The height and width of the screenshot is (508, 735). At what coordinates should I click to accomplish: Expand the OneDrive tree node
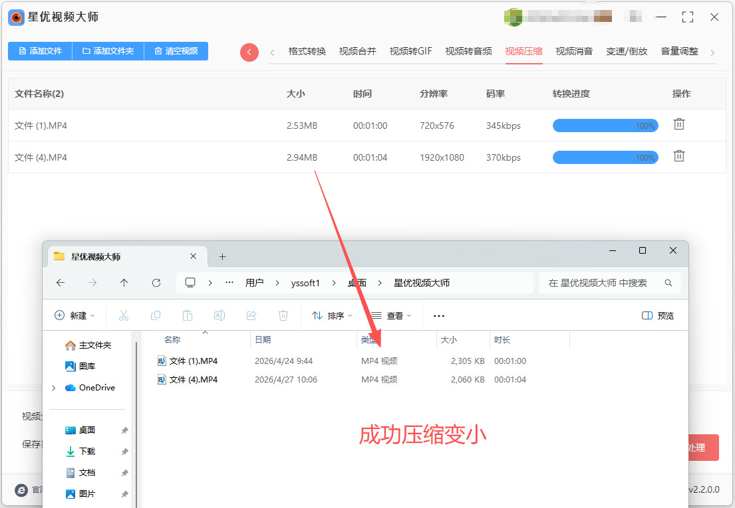pyautogui.click(x=53, y=388)
